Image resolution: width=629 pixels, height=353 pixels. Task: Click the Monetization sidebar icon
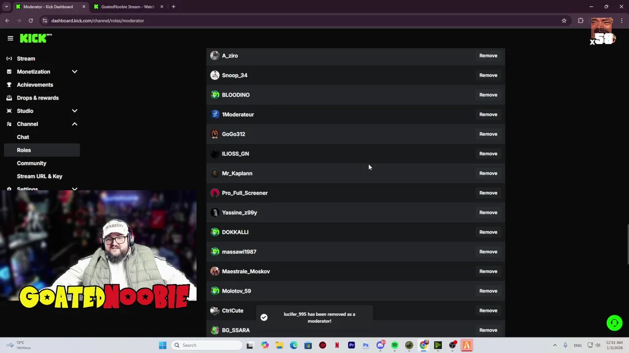pyautogui.click(x=9, y=72)
